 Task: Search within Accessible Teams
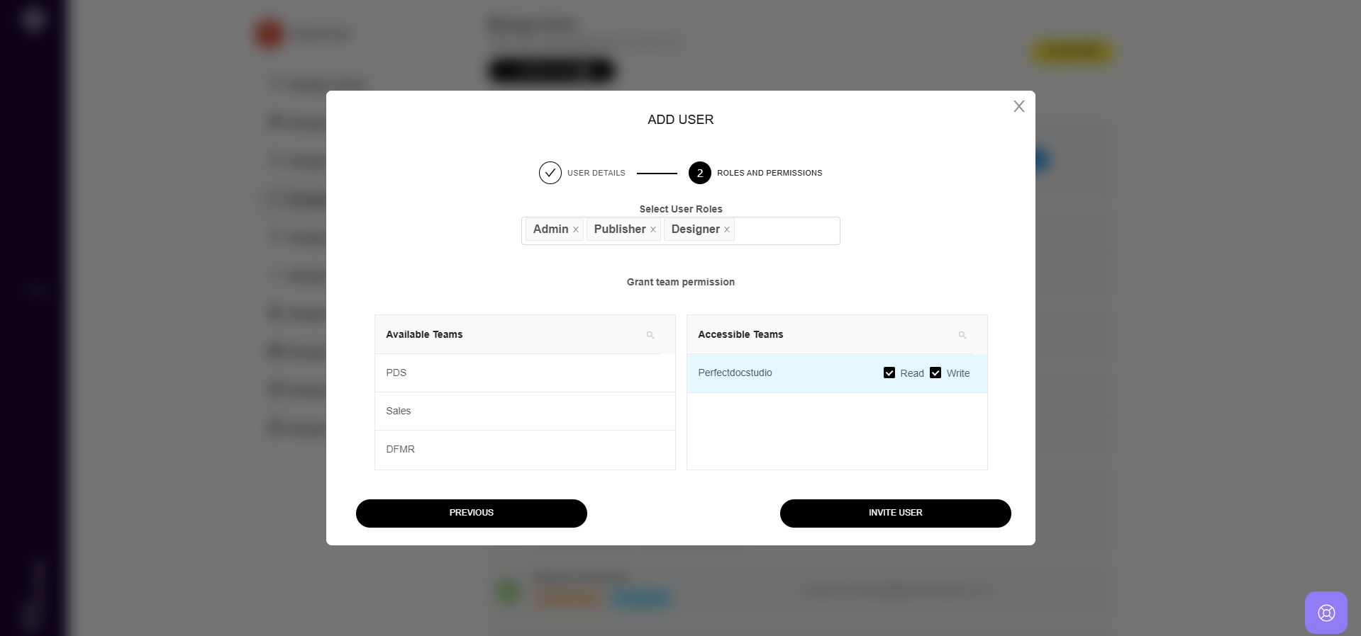962,335
